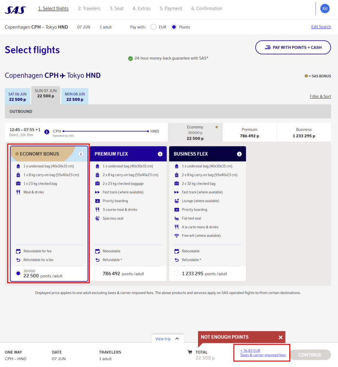The height and width of the screenshot is (367, 338).
Task: Click the points-cash icon in Pay with Points button
Action: [267, 48]
